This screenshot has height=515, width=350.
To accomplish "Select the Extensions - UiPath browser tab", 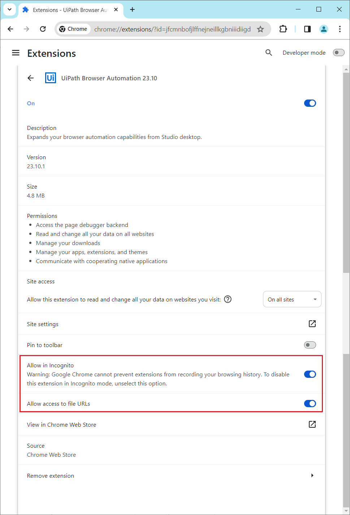I will tap(69, 10).
